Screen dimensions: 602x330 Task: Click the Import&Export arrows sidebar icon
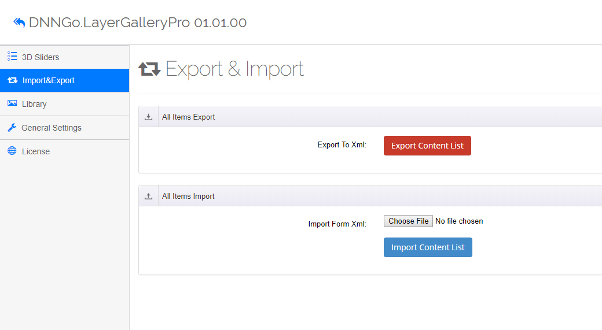(12, 80)
